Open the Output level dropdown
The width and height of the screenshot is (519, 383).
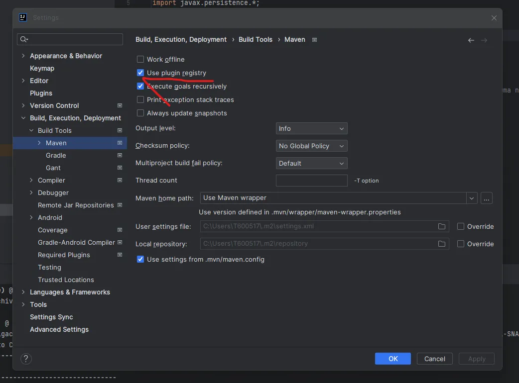(x=311, y=128)
